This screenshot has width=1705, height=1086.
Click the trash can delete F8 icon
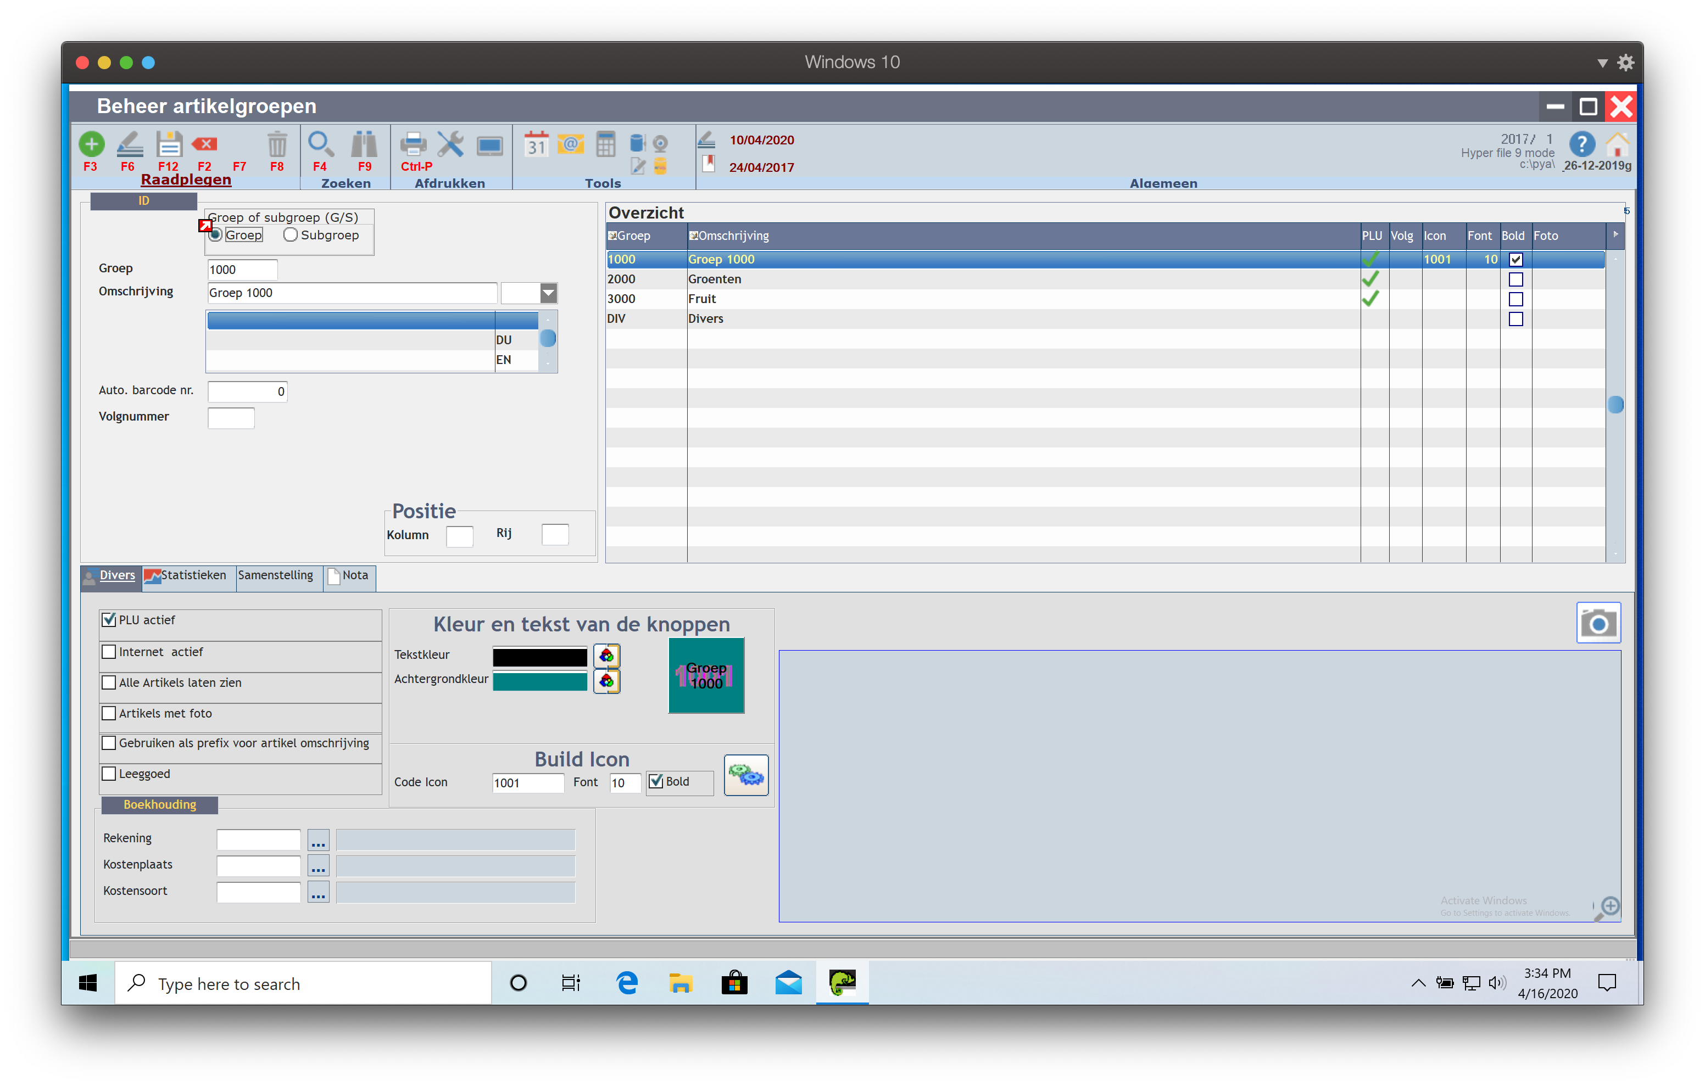tap(277, 144)
